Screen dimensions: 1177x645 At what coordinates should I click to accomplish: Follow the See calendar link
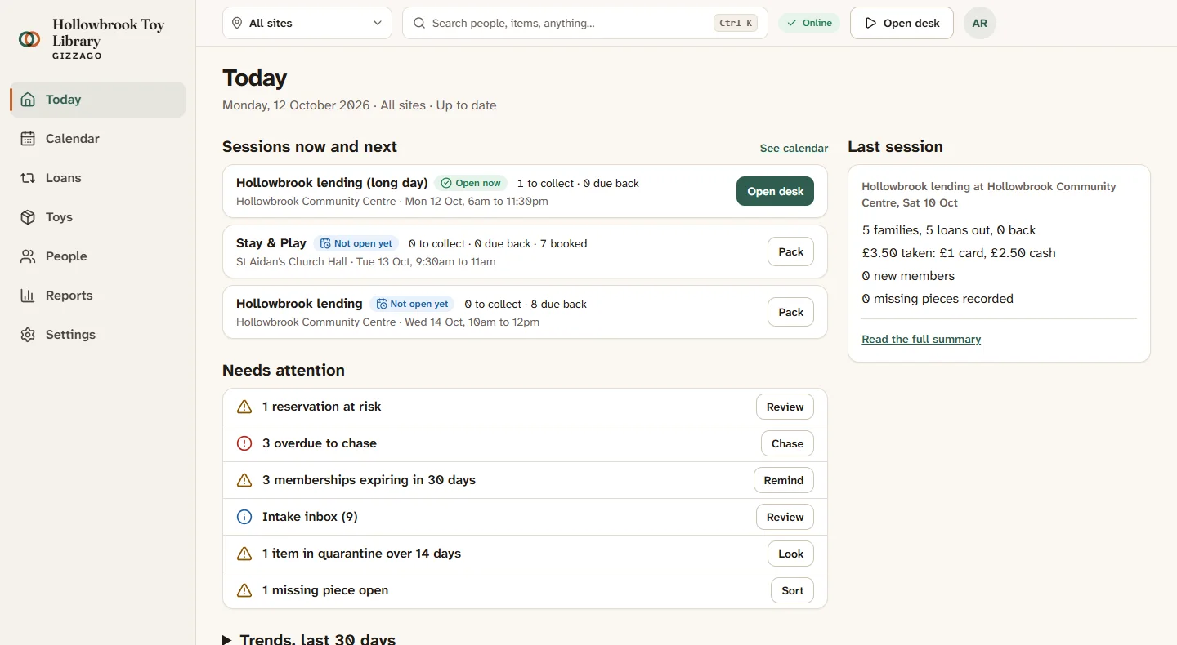point(794,148)
